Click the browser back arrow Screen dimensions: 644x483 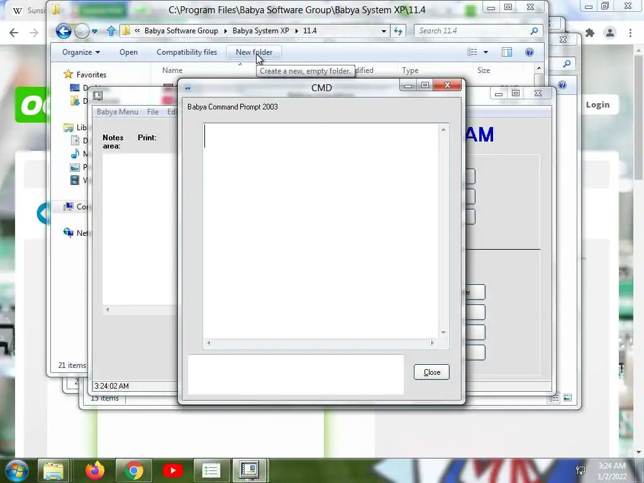click(14, 33)
